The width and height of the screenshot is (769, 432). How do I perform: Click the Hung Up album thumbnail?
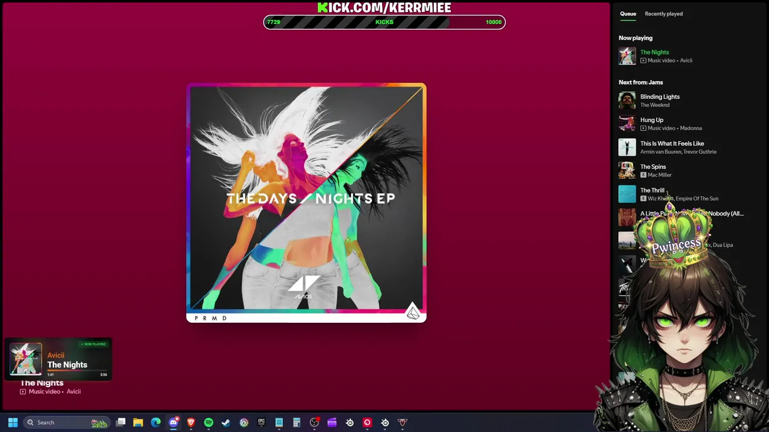627,124
